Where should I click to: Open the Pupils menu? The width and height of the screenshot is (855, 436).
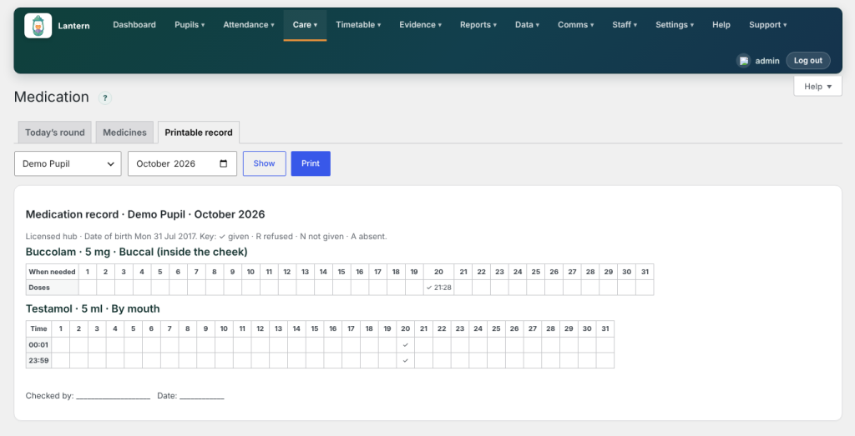click(x=190, y=24)
